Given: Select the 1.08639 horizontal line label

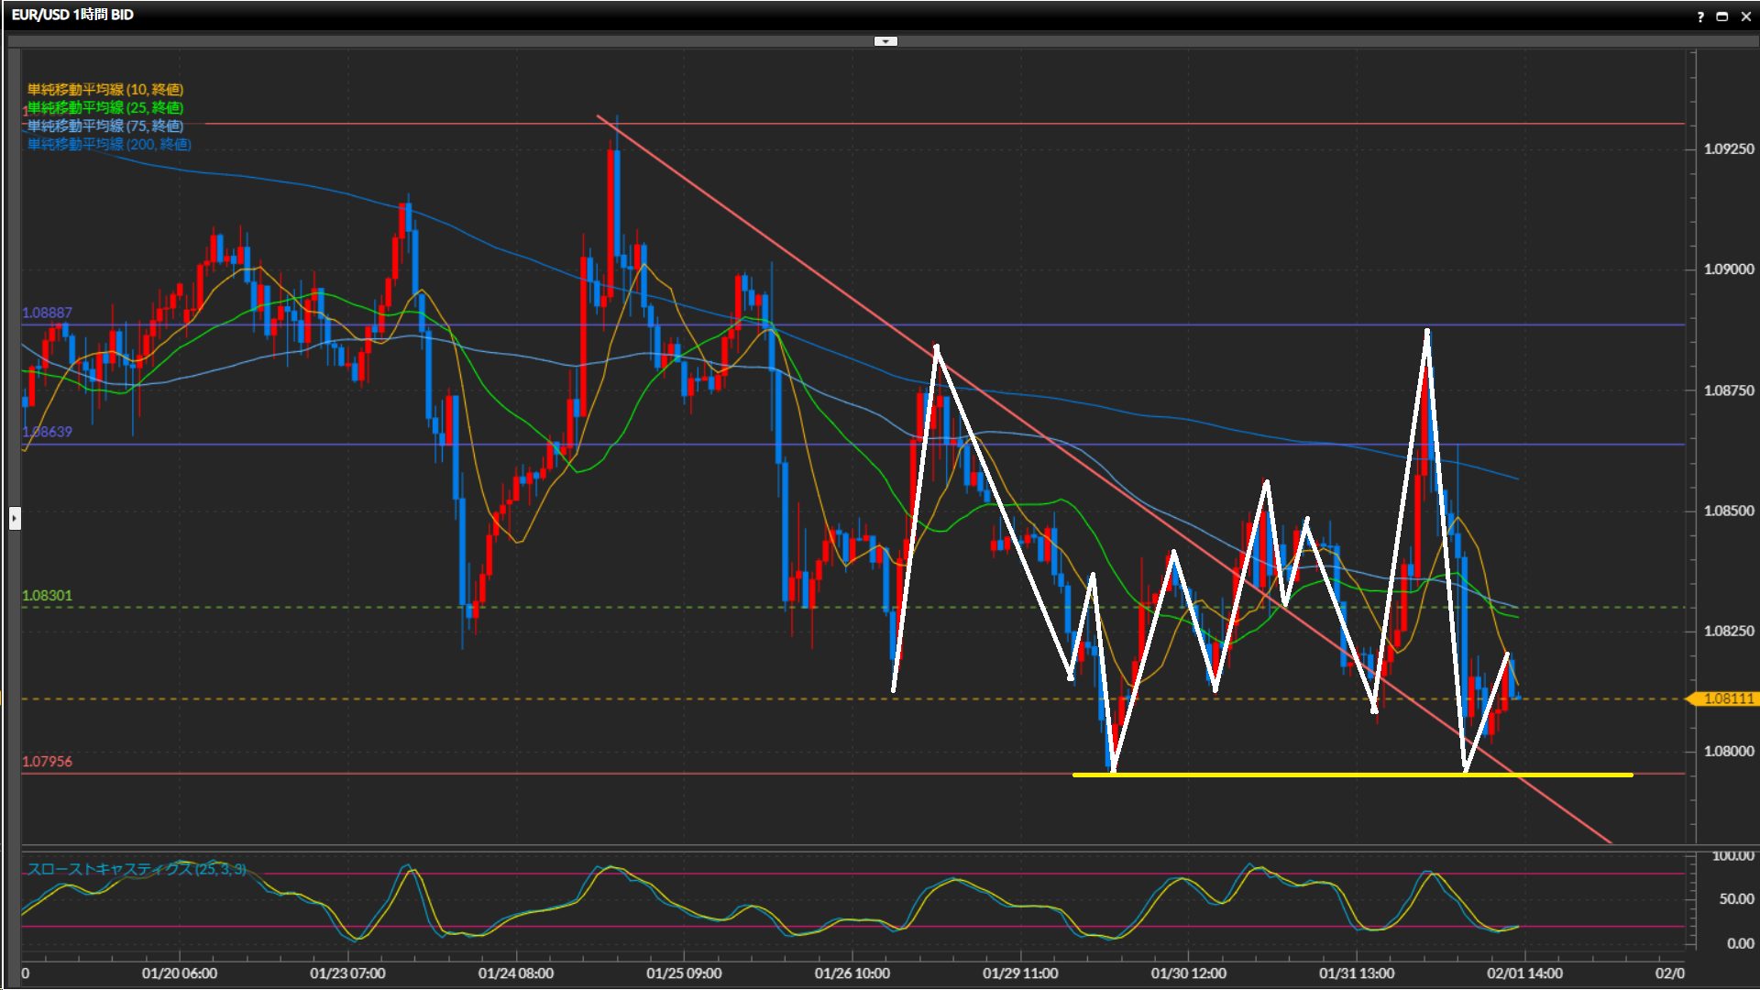Looking at the screenshot, I should 47,431.
